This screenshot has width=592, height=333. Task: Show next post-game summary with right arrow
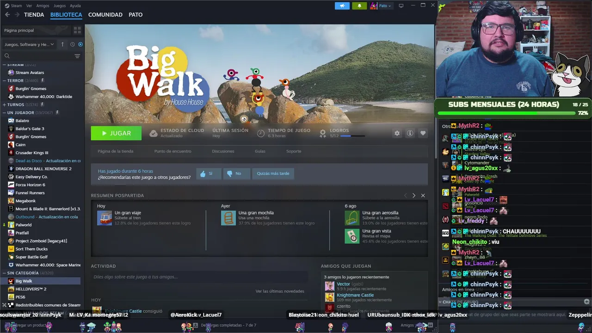(x=414, y=196)
